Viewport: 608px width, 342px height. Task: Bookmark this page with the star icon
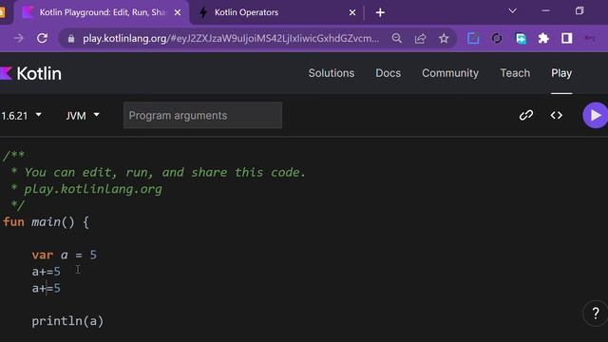[x=444, y=38]
